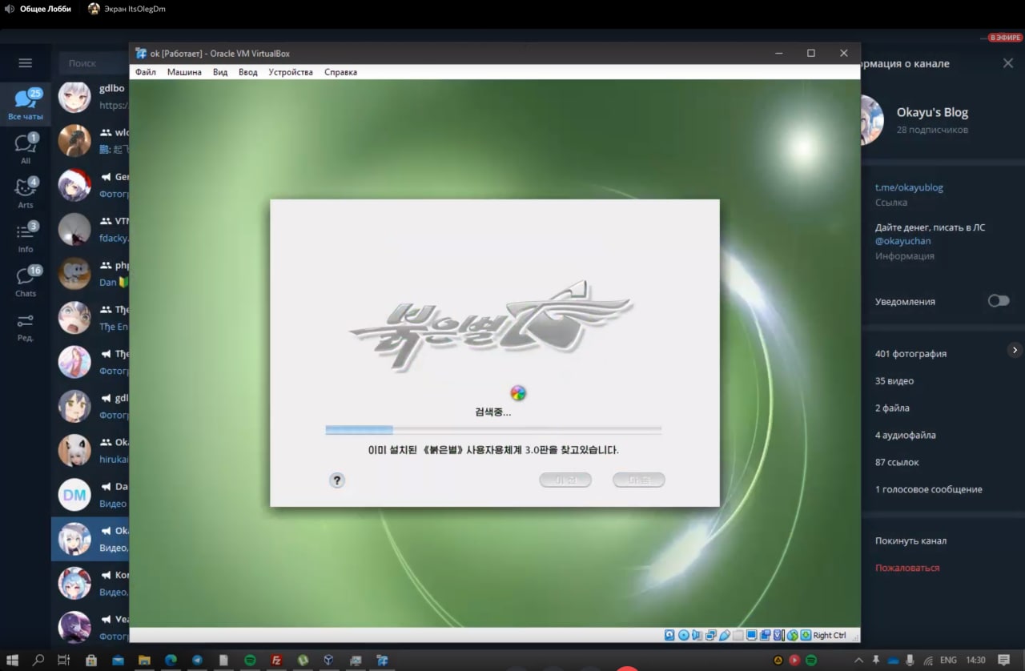Open the All chat folder
This screenshot has height=671, width=1025.
click(x=26, y=149)
